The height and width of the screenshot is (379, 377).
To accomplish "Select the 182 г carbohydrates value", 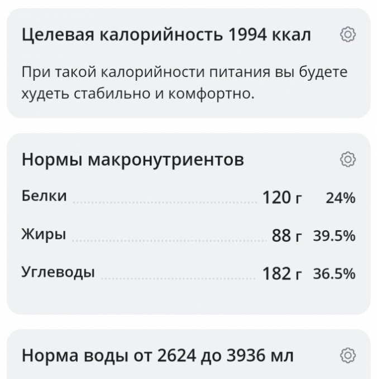I will pyautogui.click(x=282, y=274).
